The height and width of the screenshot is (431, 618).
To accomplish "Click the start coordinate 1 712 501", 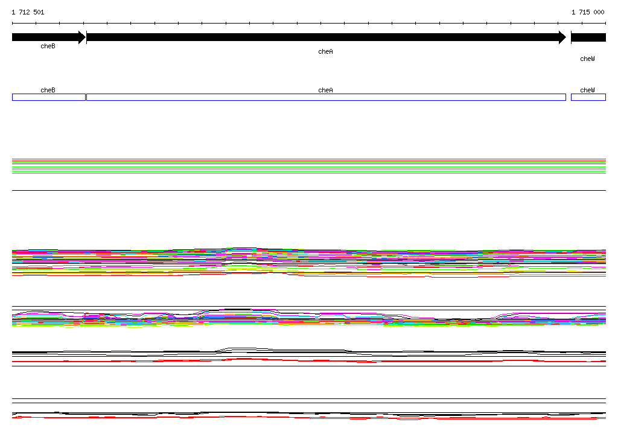I will (28, 12).
